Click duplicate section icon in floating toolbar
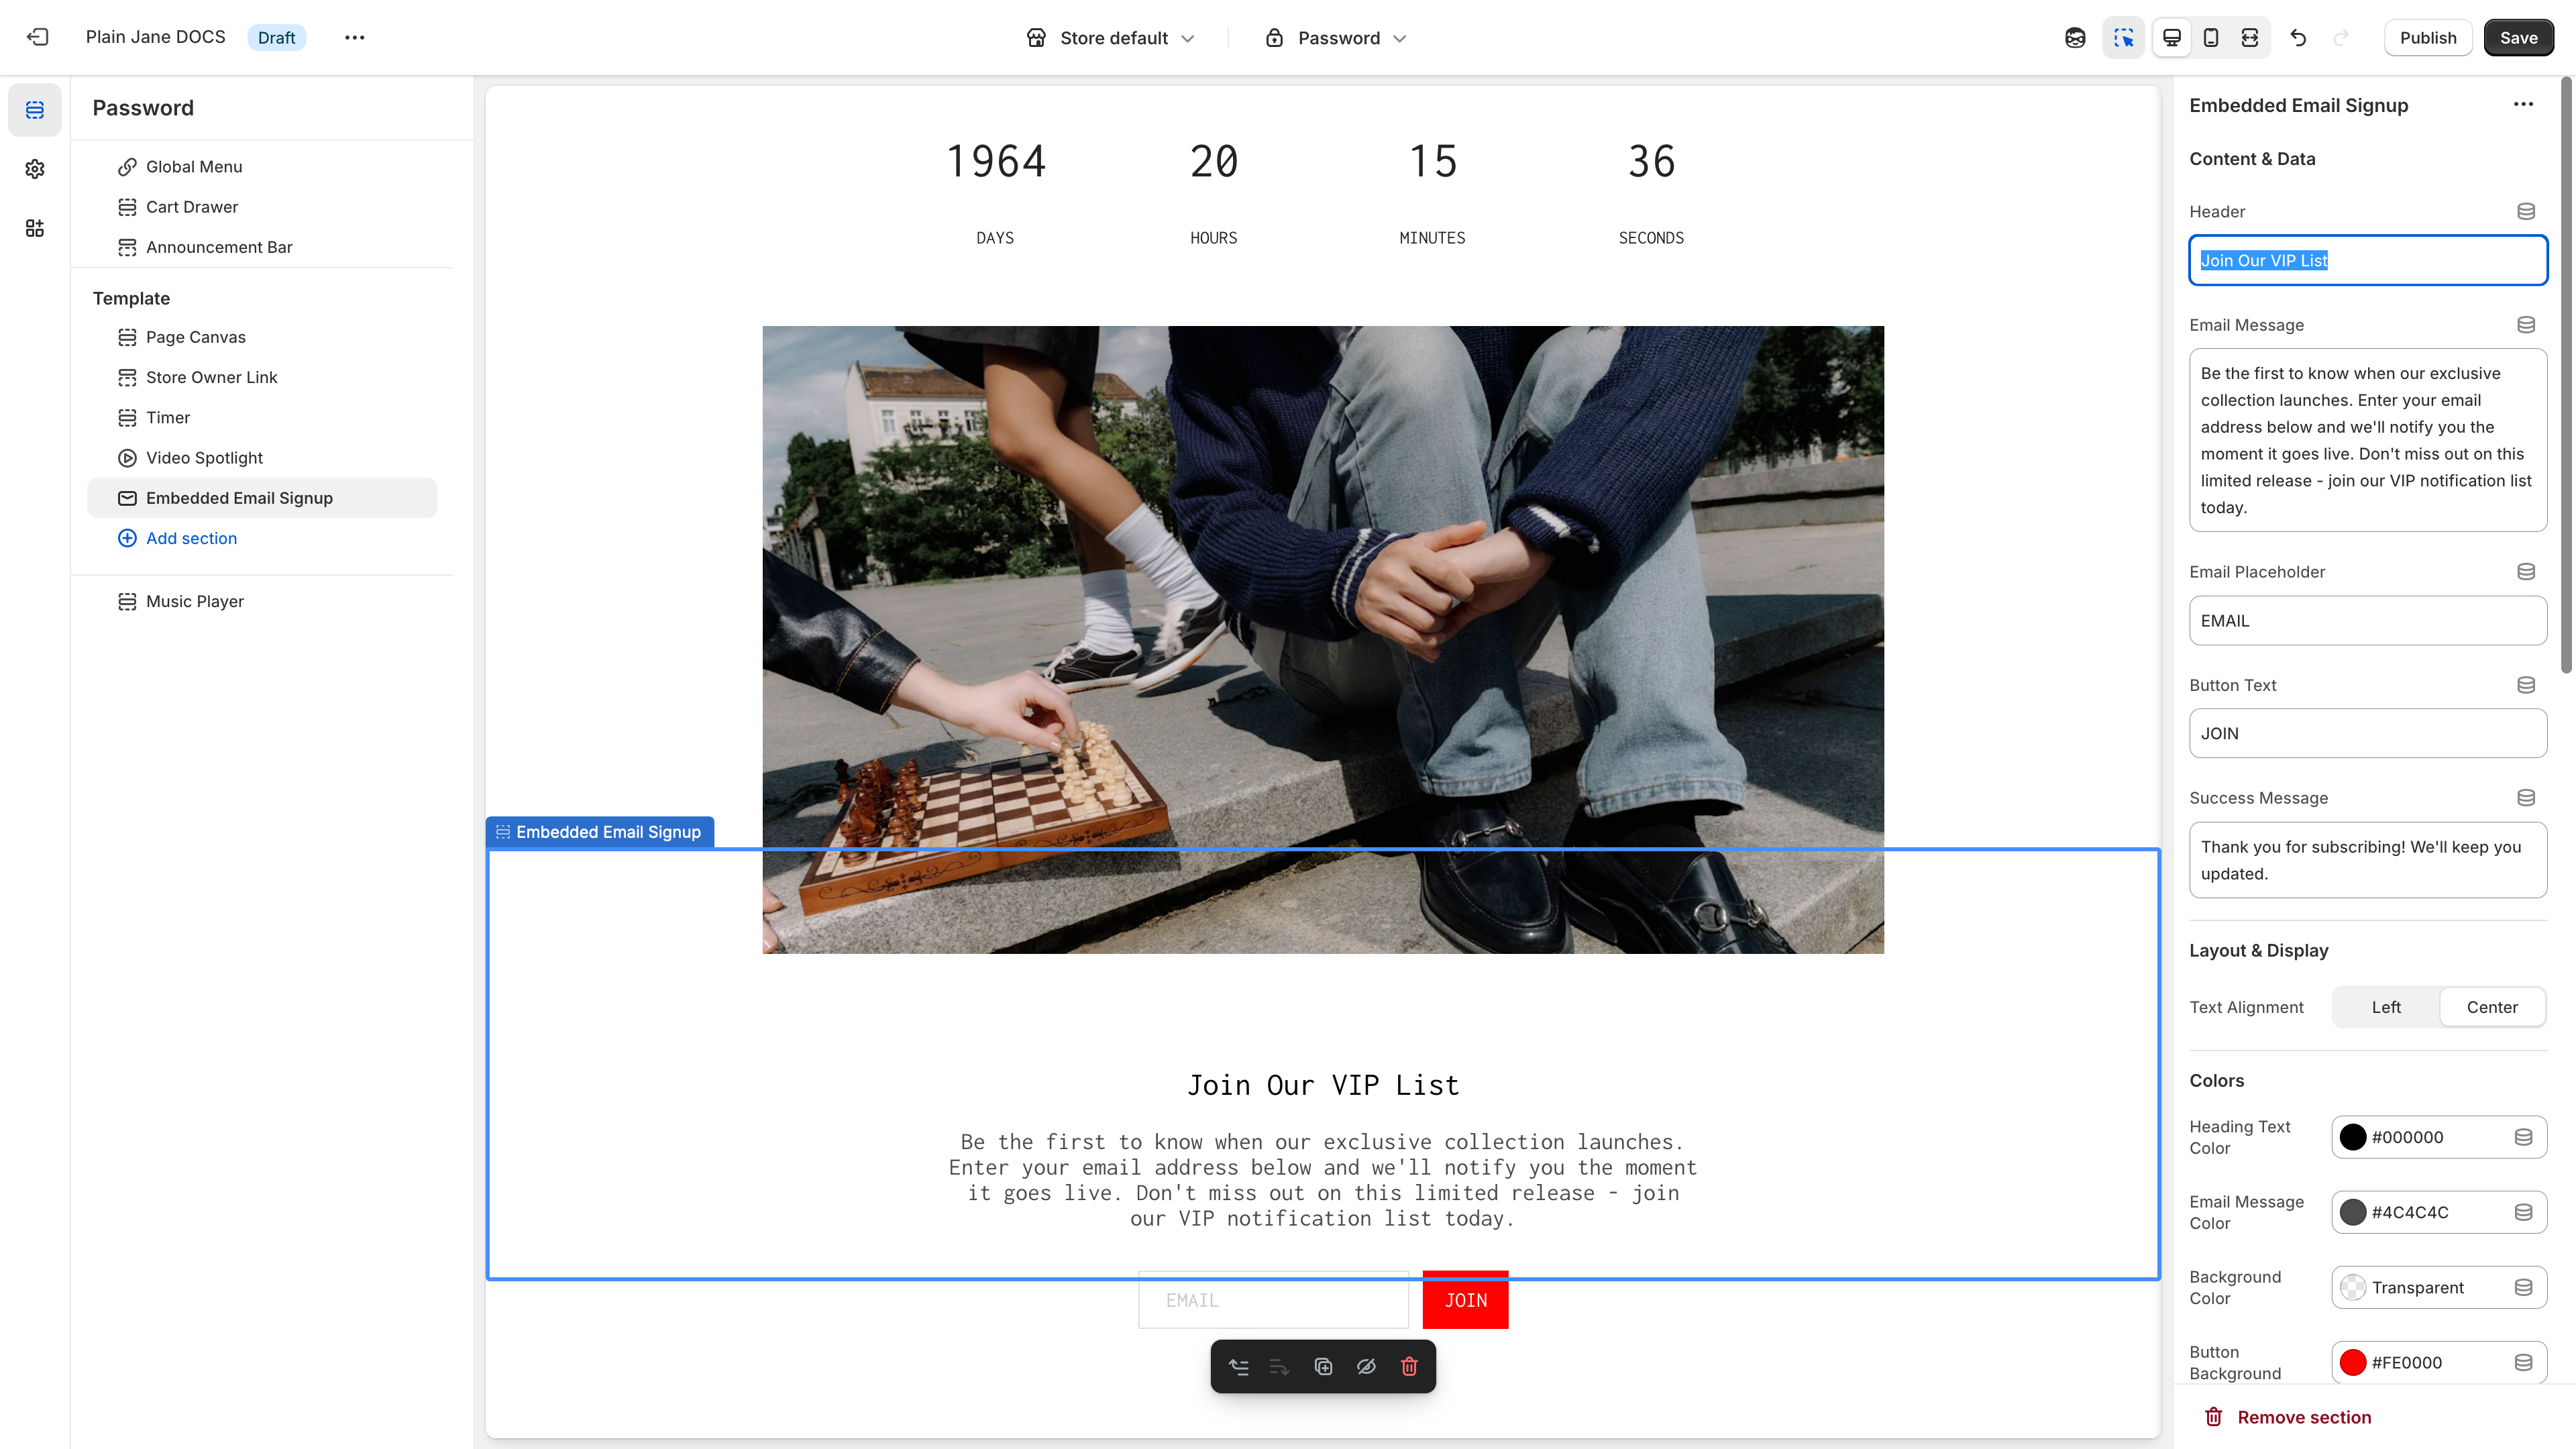The image size is (2576, 1449). click(1323, 1366)
